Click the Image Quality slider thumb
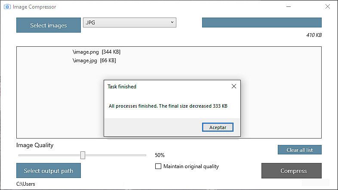 (83, 155)
